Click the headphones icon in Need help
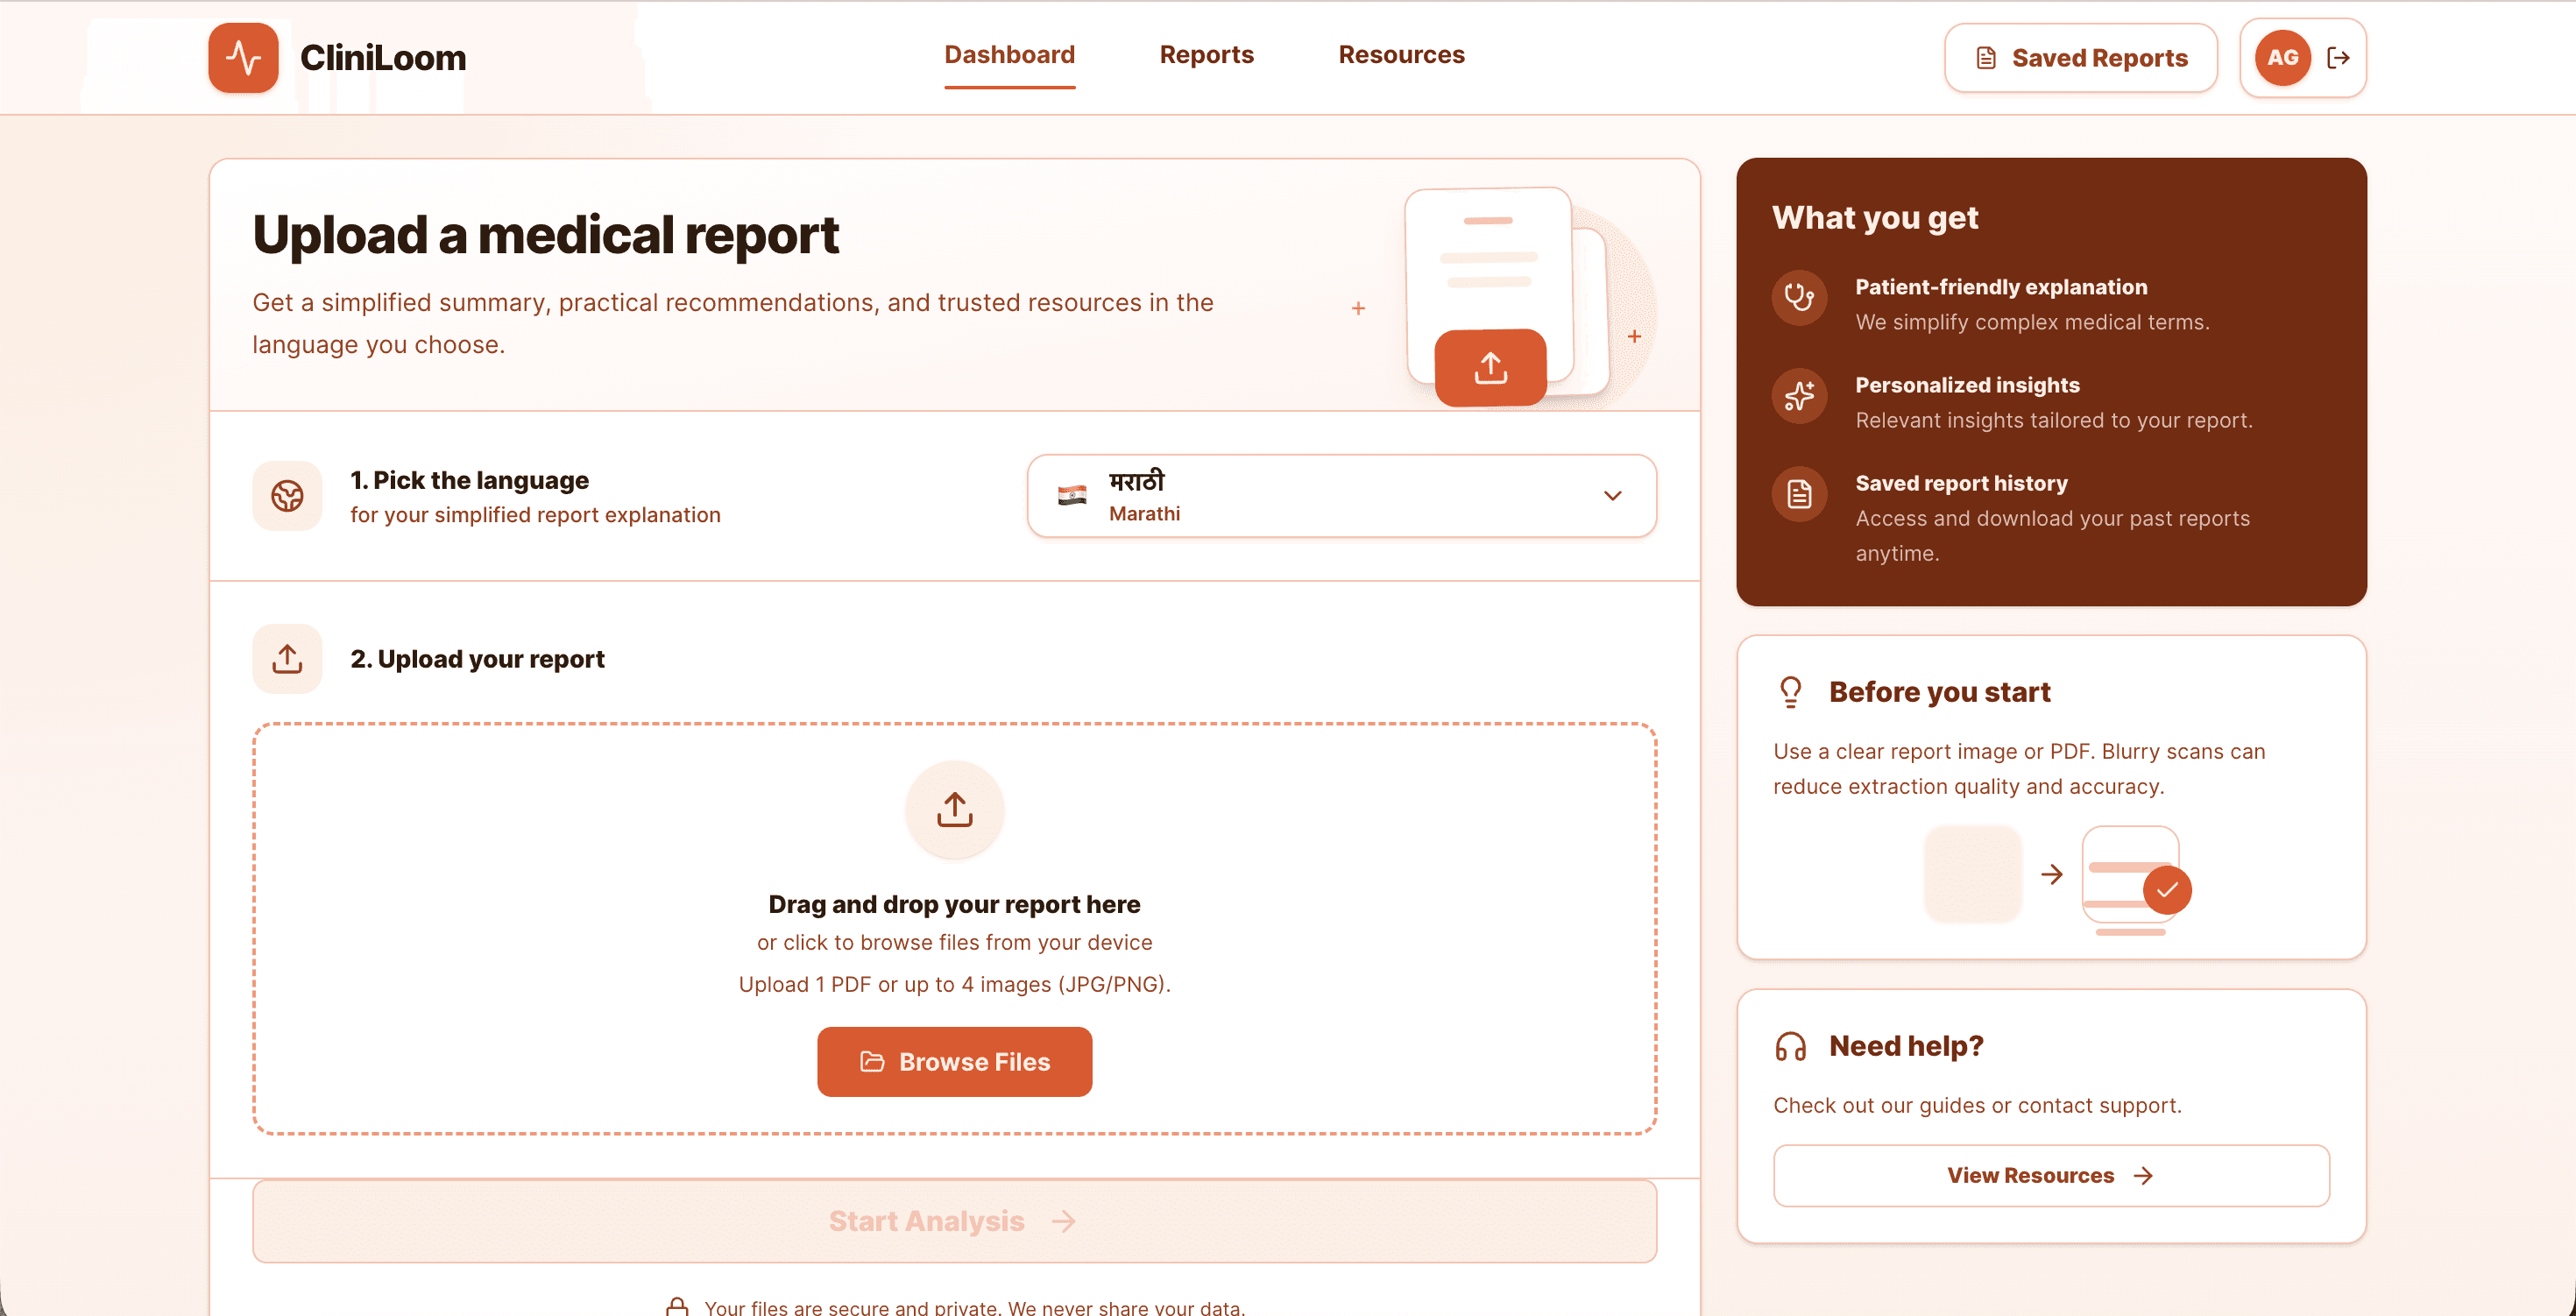 pyautogui.click(x=1790, y=1046)
